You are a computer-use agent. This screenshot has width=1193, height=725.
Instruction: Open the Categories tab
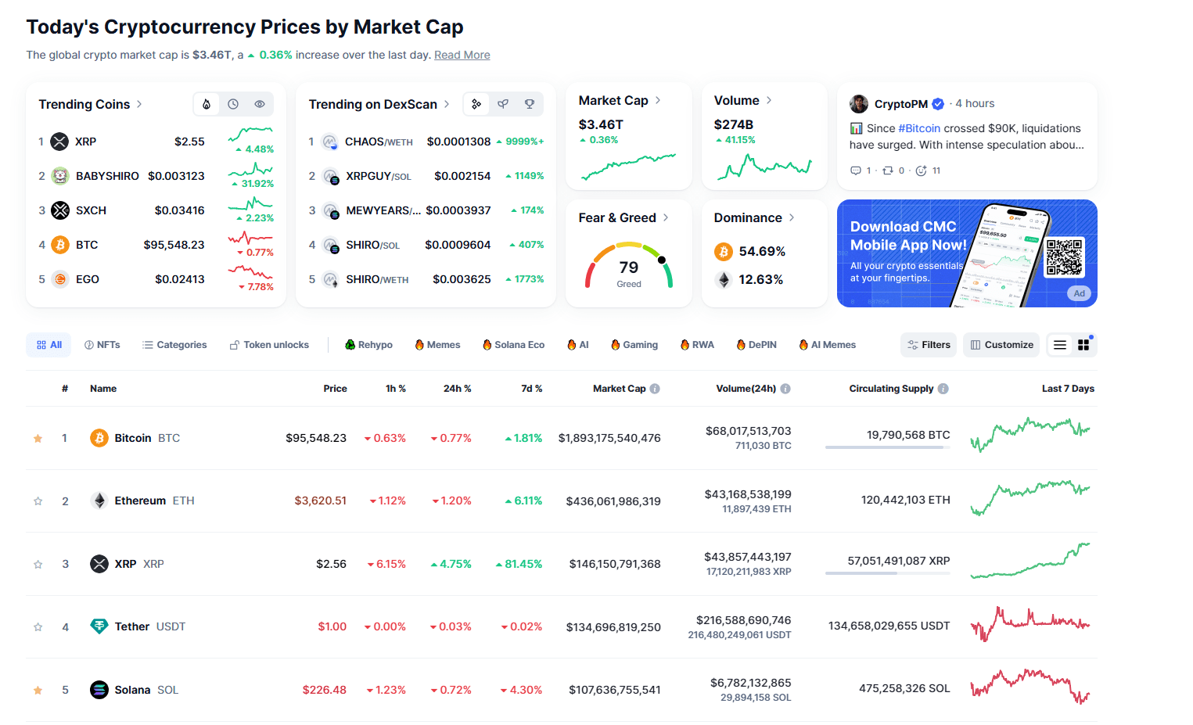point(175,344)
